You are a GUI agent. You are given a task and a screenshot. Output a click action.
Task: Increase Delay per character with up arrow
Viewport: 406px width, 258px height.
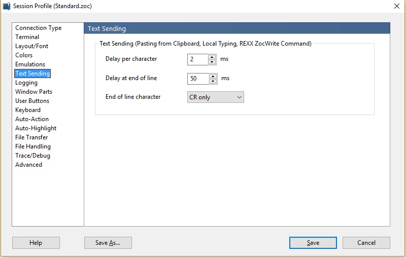[x=212, y=57]
